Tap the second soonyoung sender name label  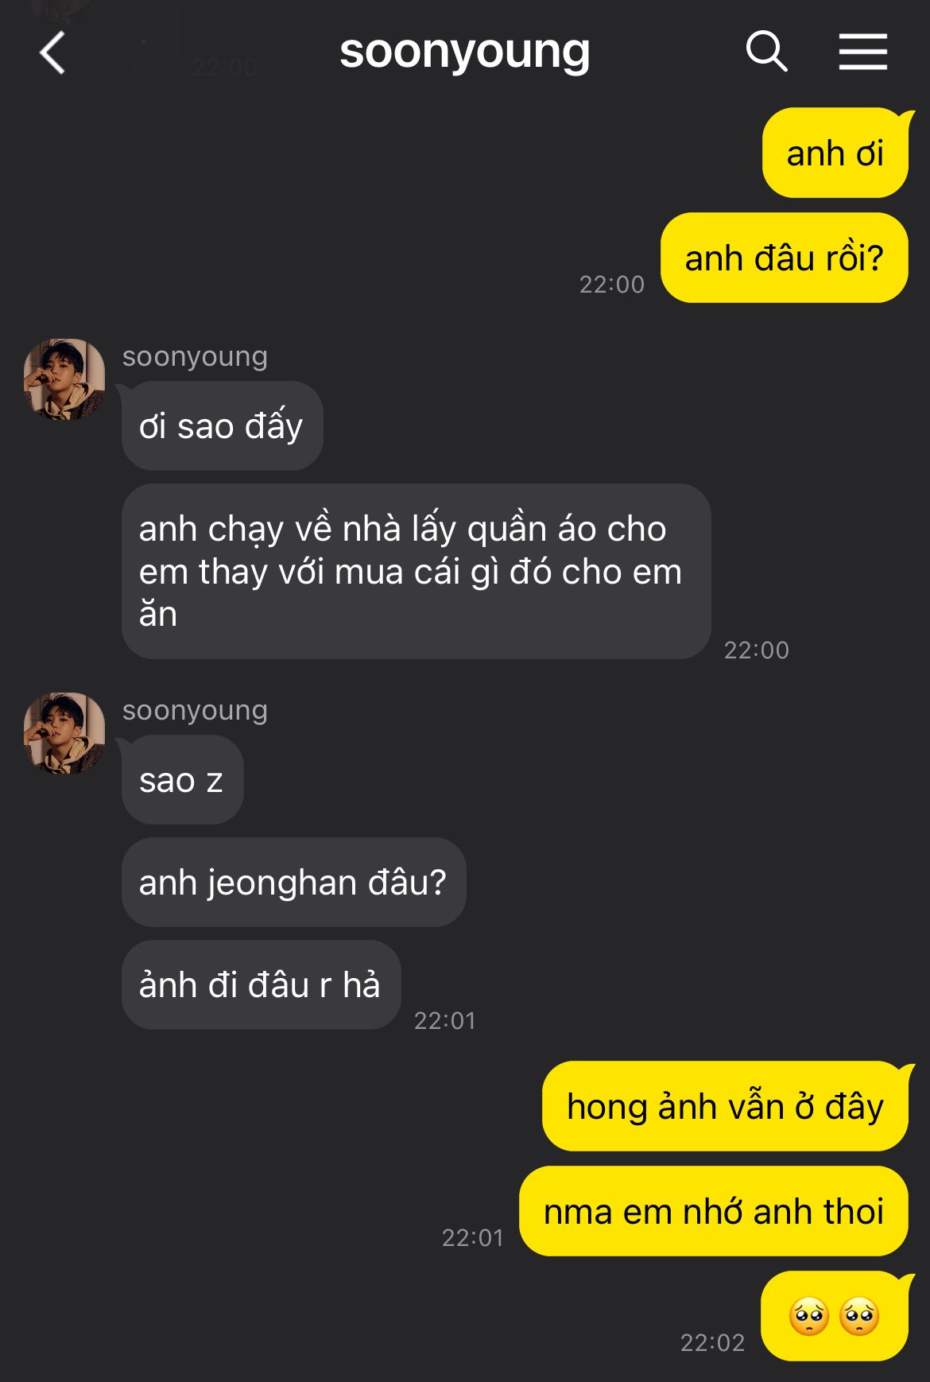coord(195,710)
